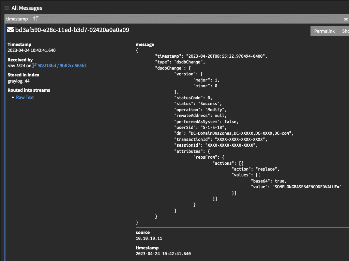
Task: Click the graylog_44 index name
Action: [18, 81]
